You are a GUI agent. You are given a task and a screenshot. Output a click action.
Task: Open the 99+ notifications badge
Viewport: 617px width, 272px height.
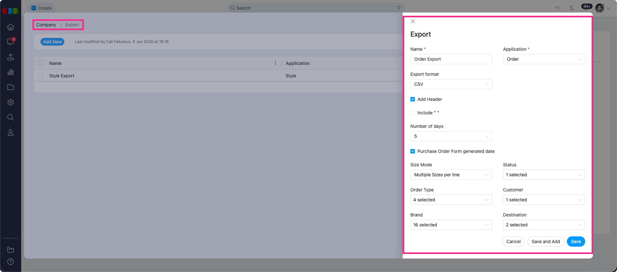[x=587, y=6]
